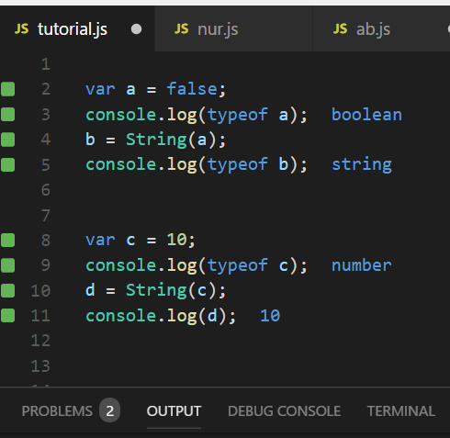This screenshot has height=438, width=450.
Task: Click the green gutter marker on line 11
Action: click(7, 316)
